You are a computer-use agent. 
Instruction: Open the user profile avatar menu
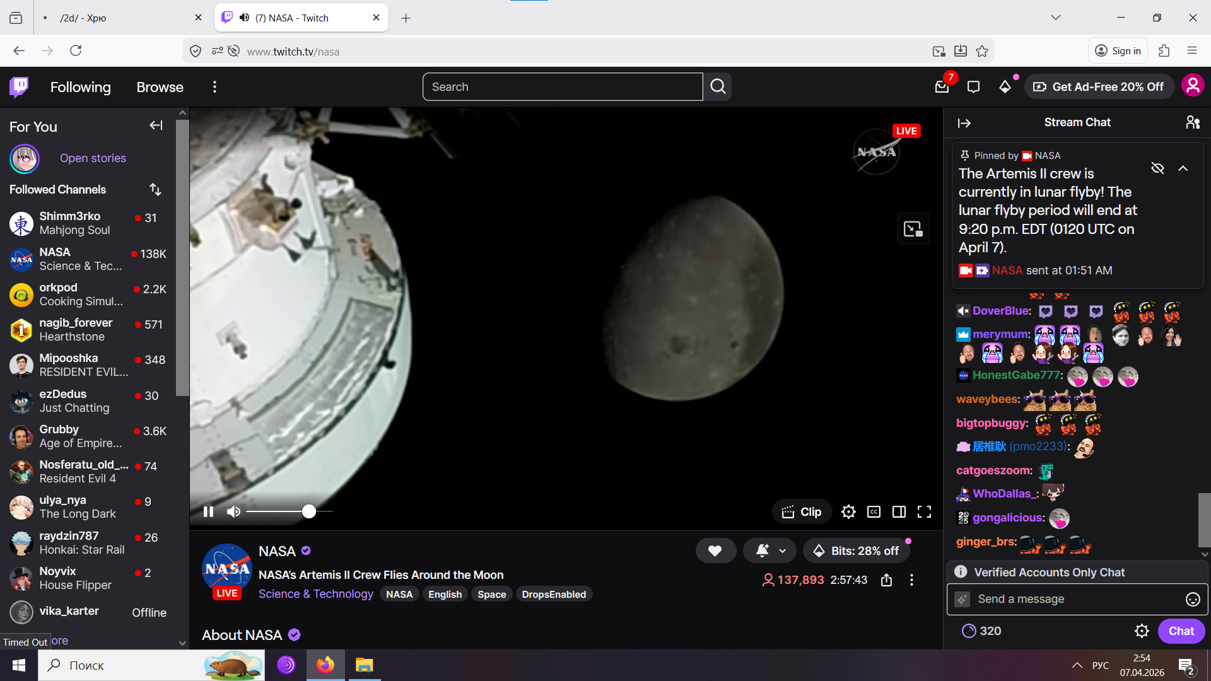tap(1193, 86)
